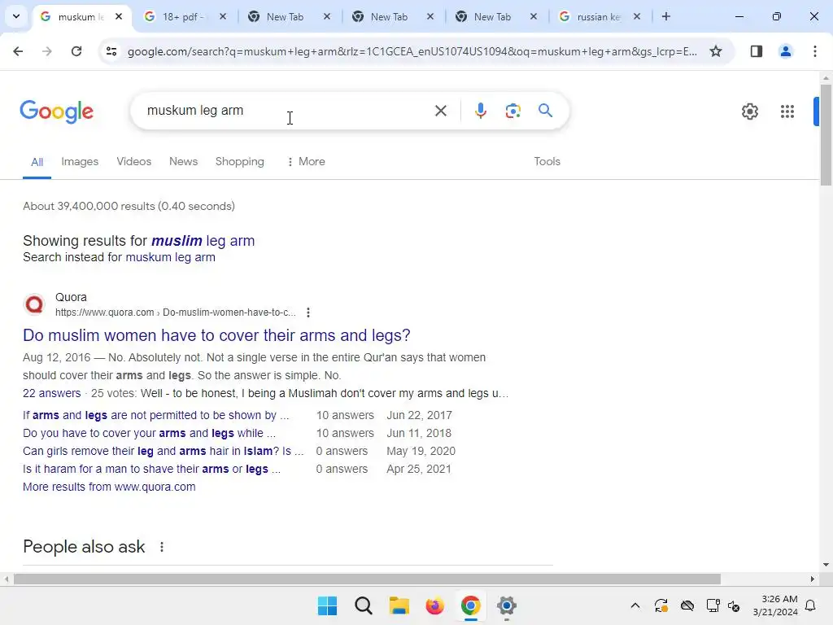Search instead for muskum leg arm
The height and width of the screenshot is (625, 833).
tap(171, 257)
